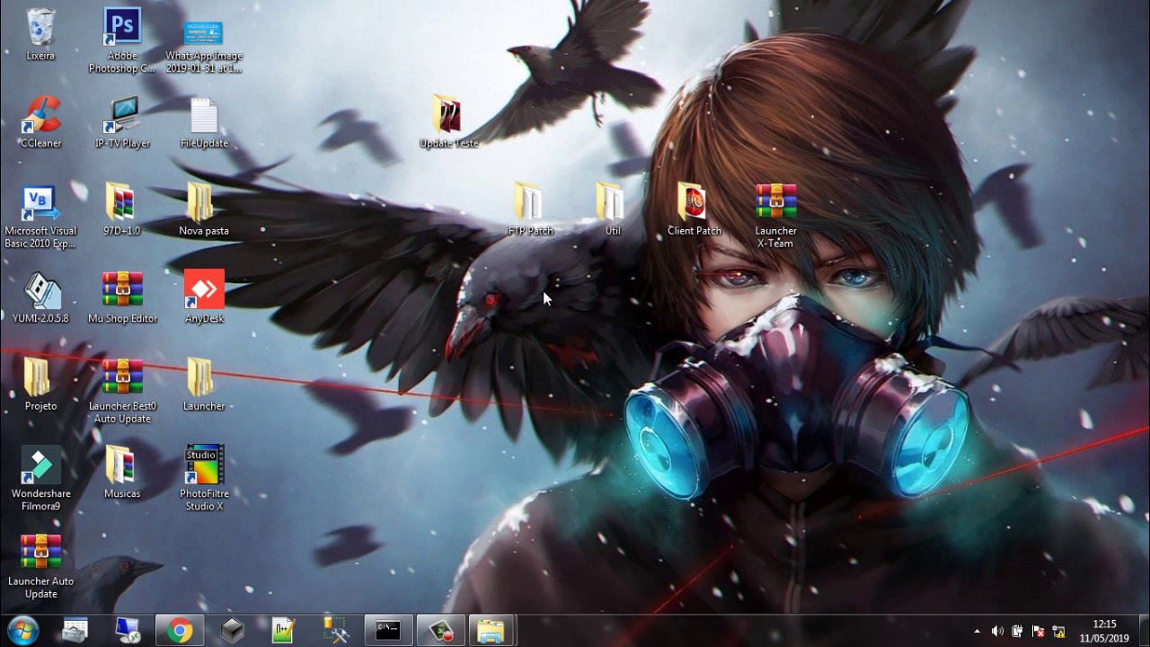Open IP-TV Player shortcut
Screen dimensions: 1150x647
122,122
